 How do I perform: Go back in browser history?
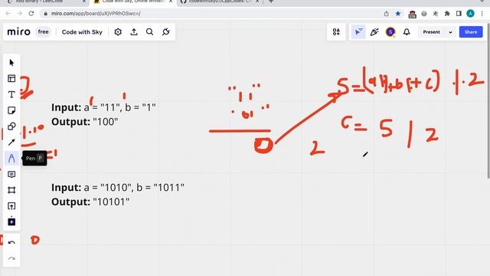pos(8,14)
